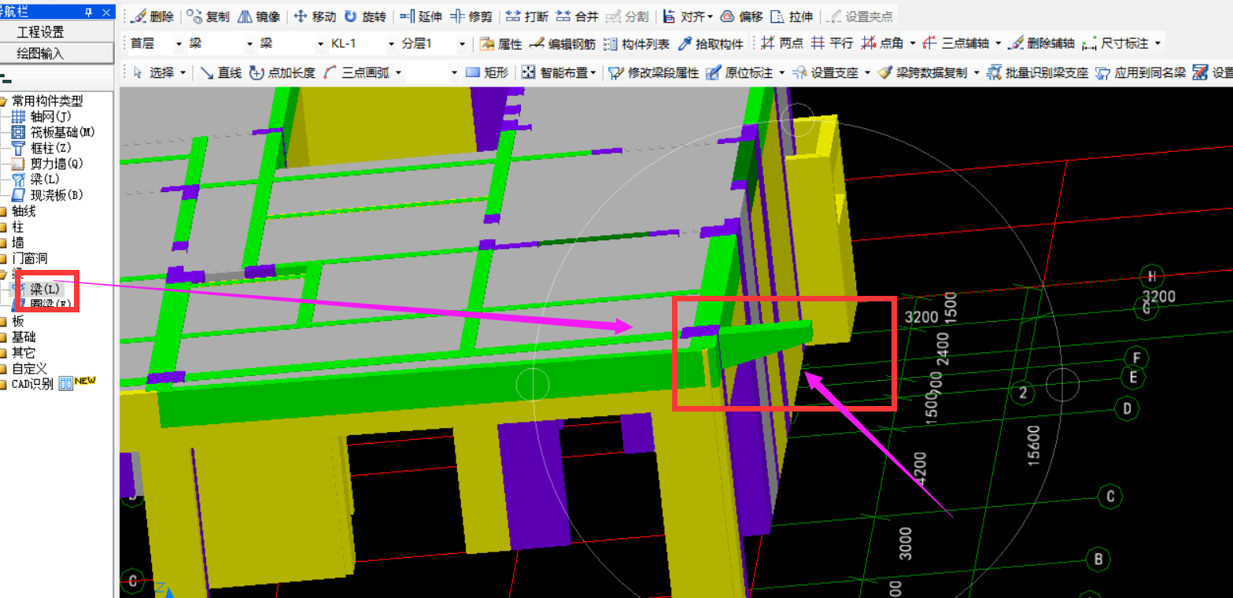Choose the 移动 (move) tool
This screenshot has width=1233, height=598.
[315, 17]
